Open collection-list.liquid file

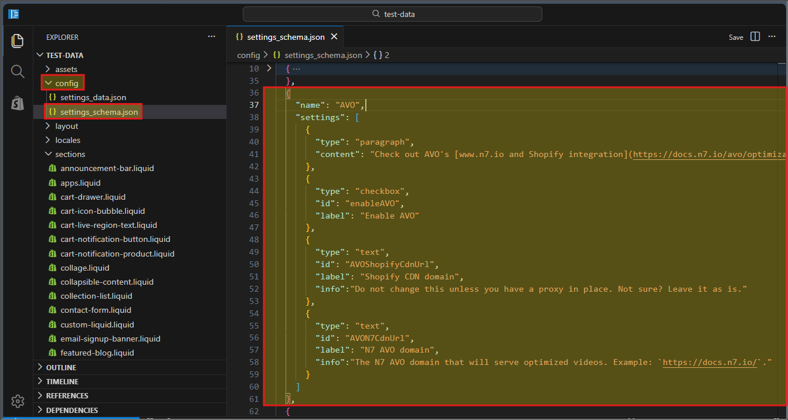click(x=130, y=296)
